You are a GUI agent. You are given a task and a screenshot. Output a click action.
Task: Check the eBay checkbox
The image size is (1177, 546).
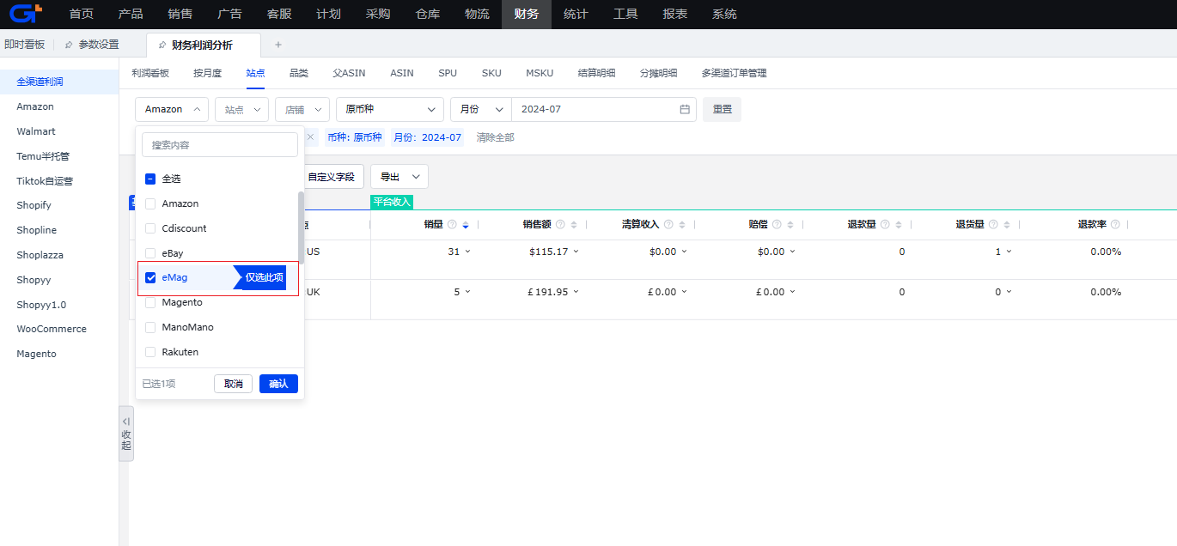[150, 253]
